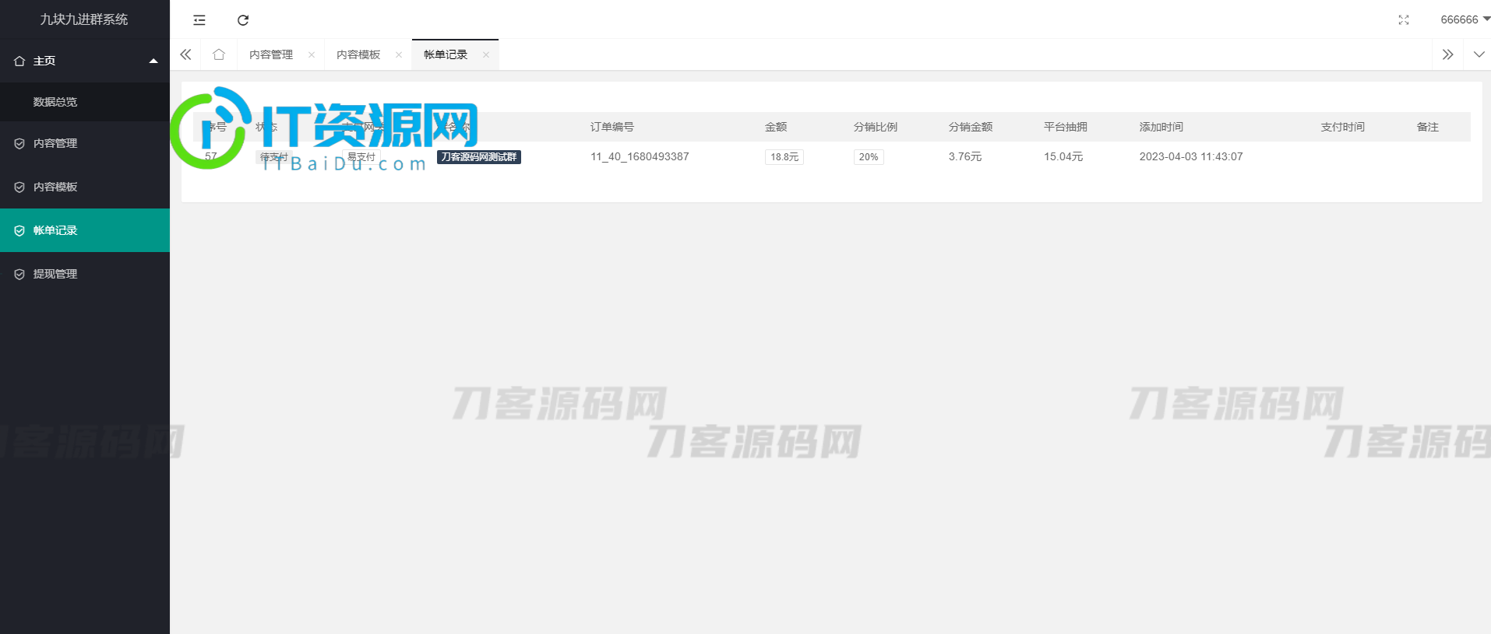Click the 15.04元 platform fee cell
The image size is (1491, 634).
click(1063, 156)
